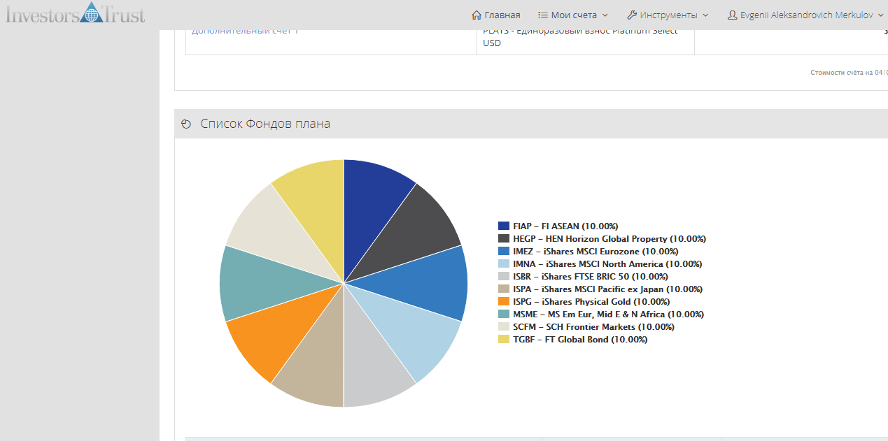Click legend label 'HEGP – HEN Horizon Global Property'
This screenshot has height=441, width=888.
[x=609, y=239]
